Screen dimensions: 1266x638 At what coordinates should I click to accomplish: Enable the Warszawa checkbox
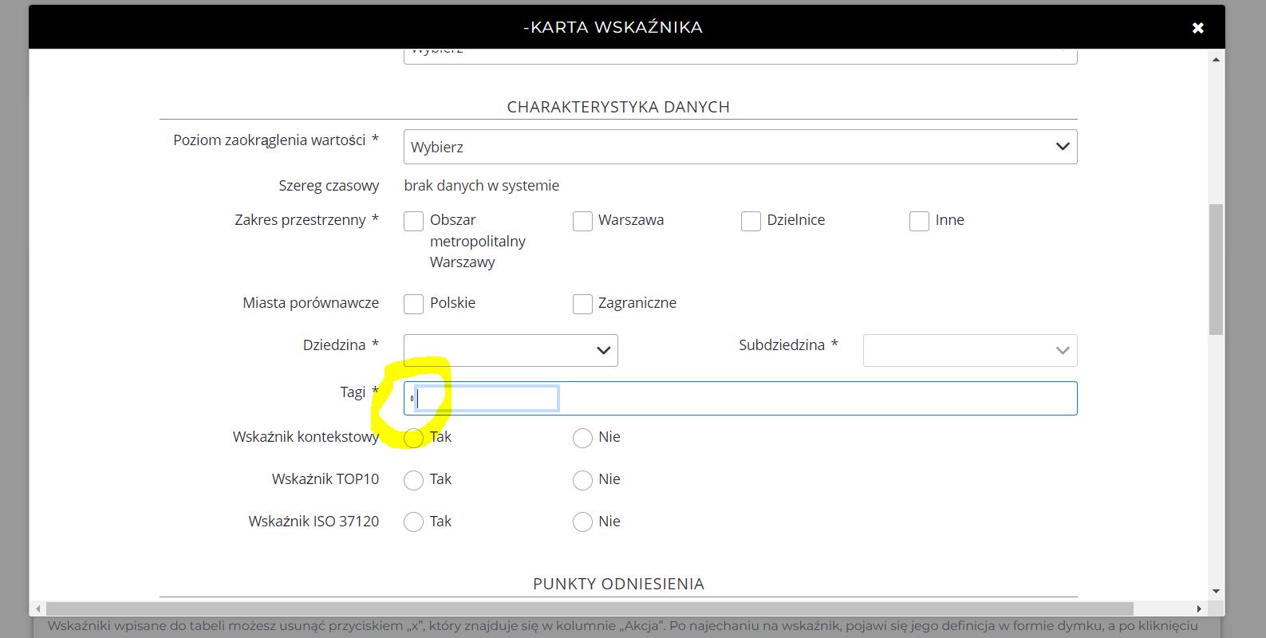coord(582,221)
